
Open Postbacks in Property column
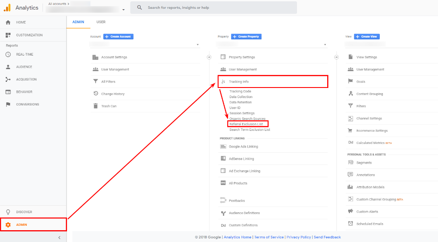click(x=237, y=201)
